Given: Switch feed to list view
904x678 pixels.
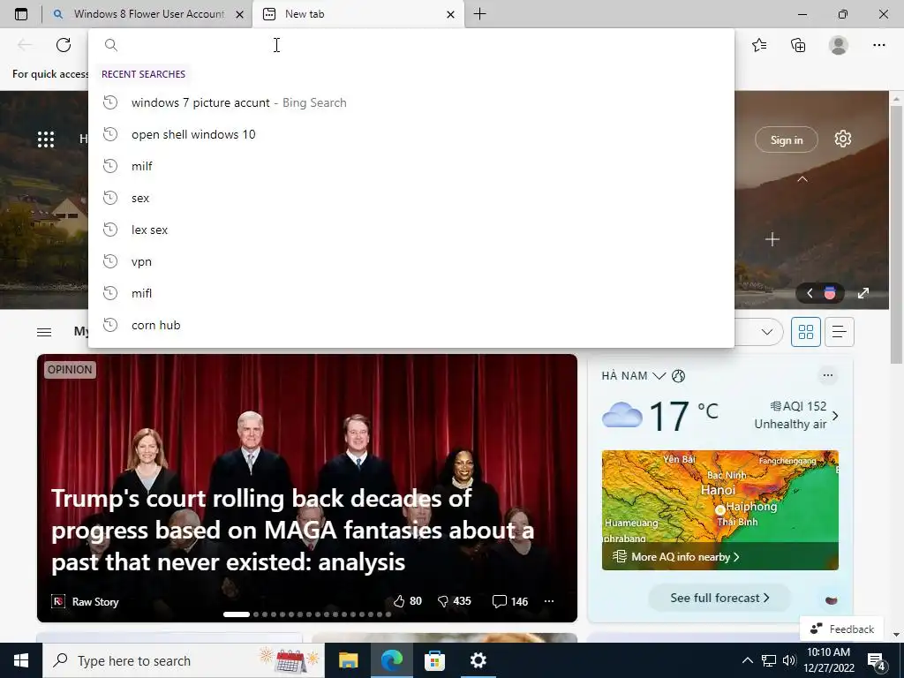Looking at the screenshot, I should (840, 332).
